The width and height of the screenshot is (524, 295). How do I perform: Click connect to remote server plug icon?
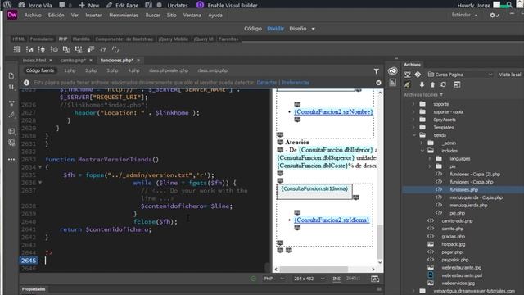407,84
